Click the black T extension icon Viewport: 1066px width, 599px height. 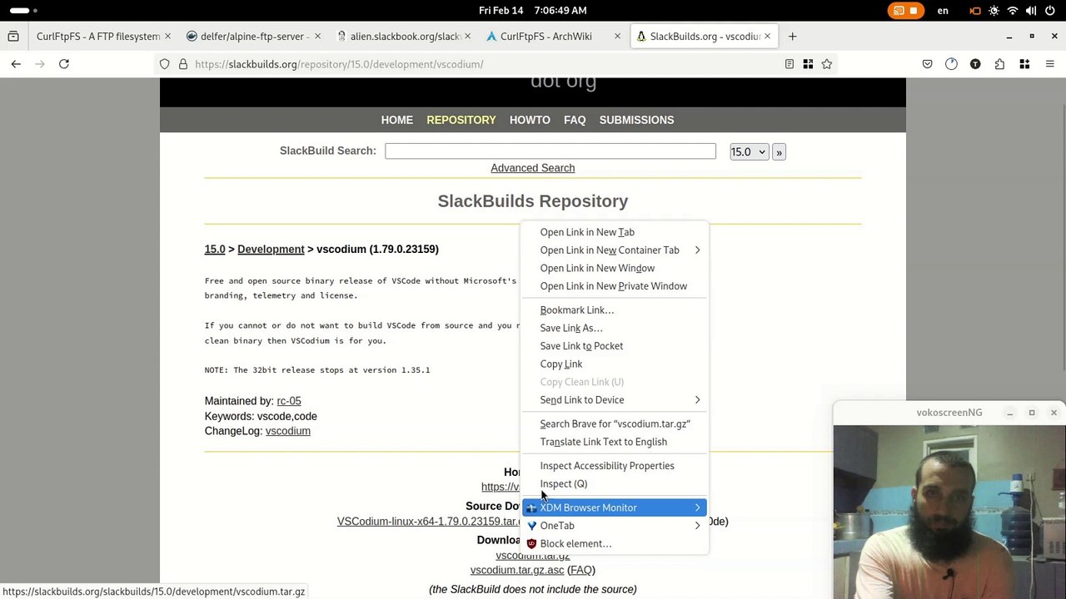975,64
